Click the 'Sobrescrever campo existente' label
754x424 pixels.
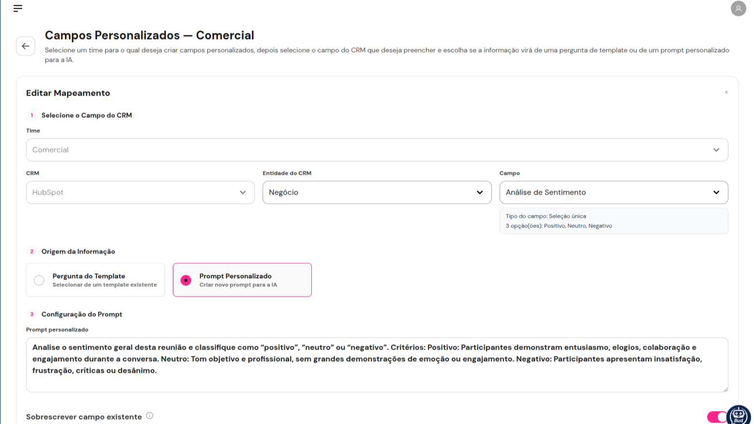pyautogui.click(x=84, y=417)
